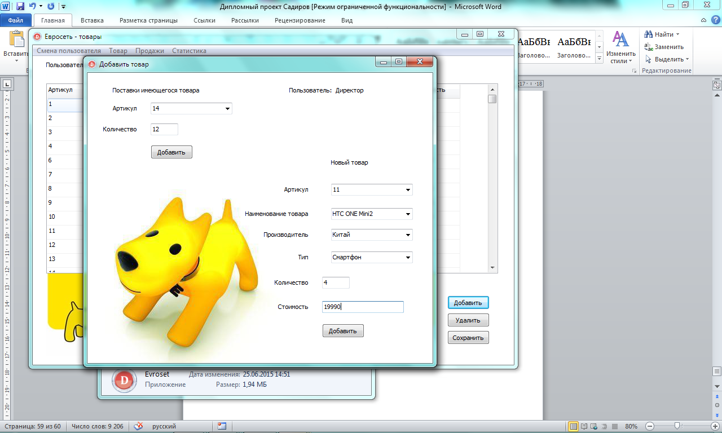The image size is (722, 433).
Task: Open the Выделить dropdown in Word
Action: point(667,59)
